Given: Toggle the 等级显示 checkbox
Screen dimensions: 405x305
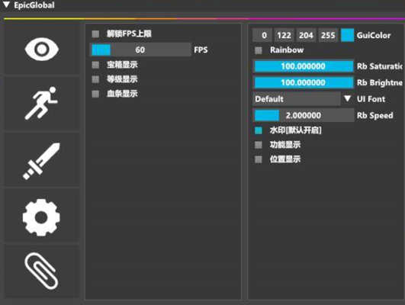Looking at the screenshot, I should tap(95, 79).
